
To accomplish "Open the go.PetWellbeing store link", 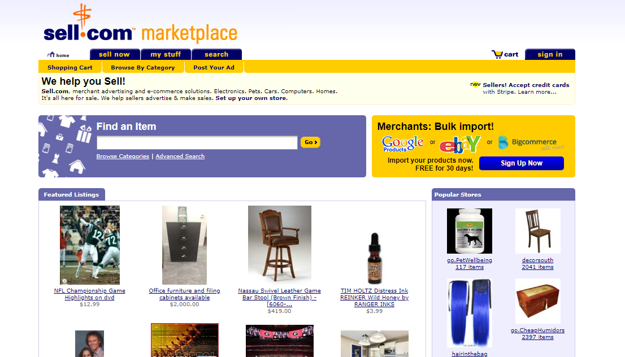I will tap(470, 260).
